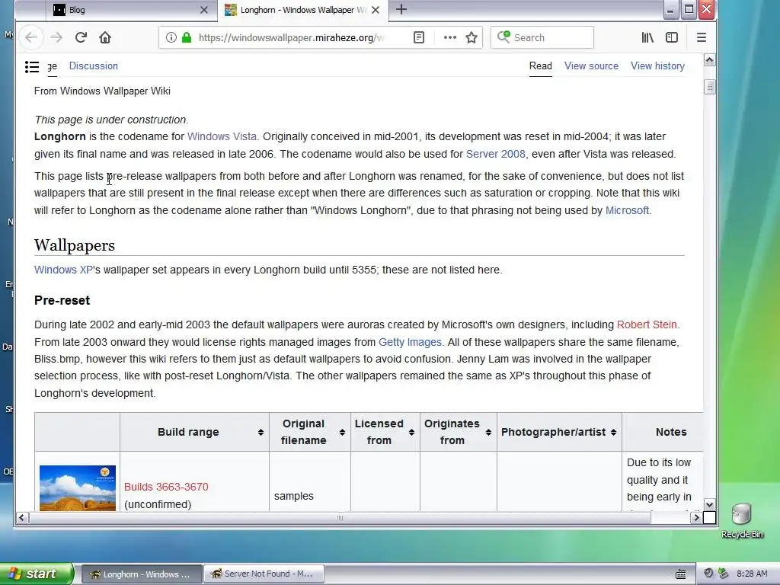Click the horizontal scrollbar left arrow
Image resolution: width=780 pixels, height=585 pixels.
[x=21, y=518]
